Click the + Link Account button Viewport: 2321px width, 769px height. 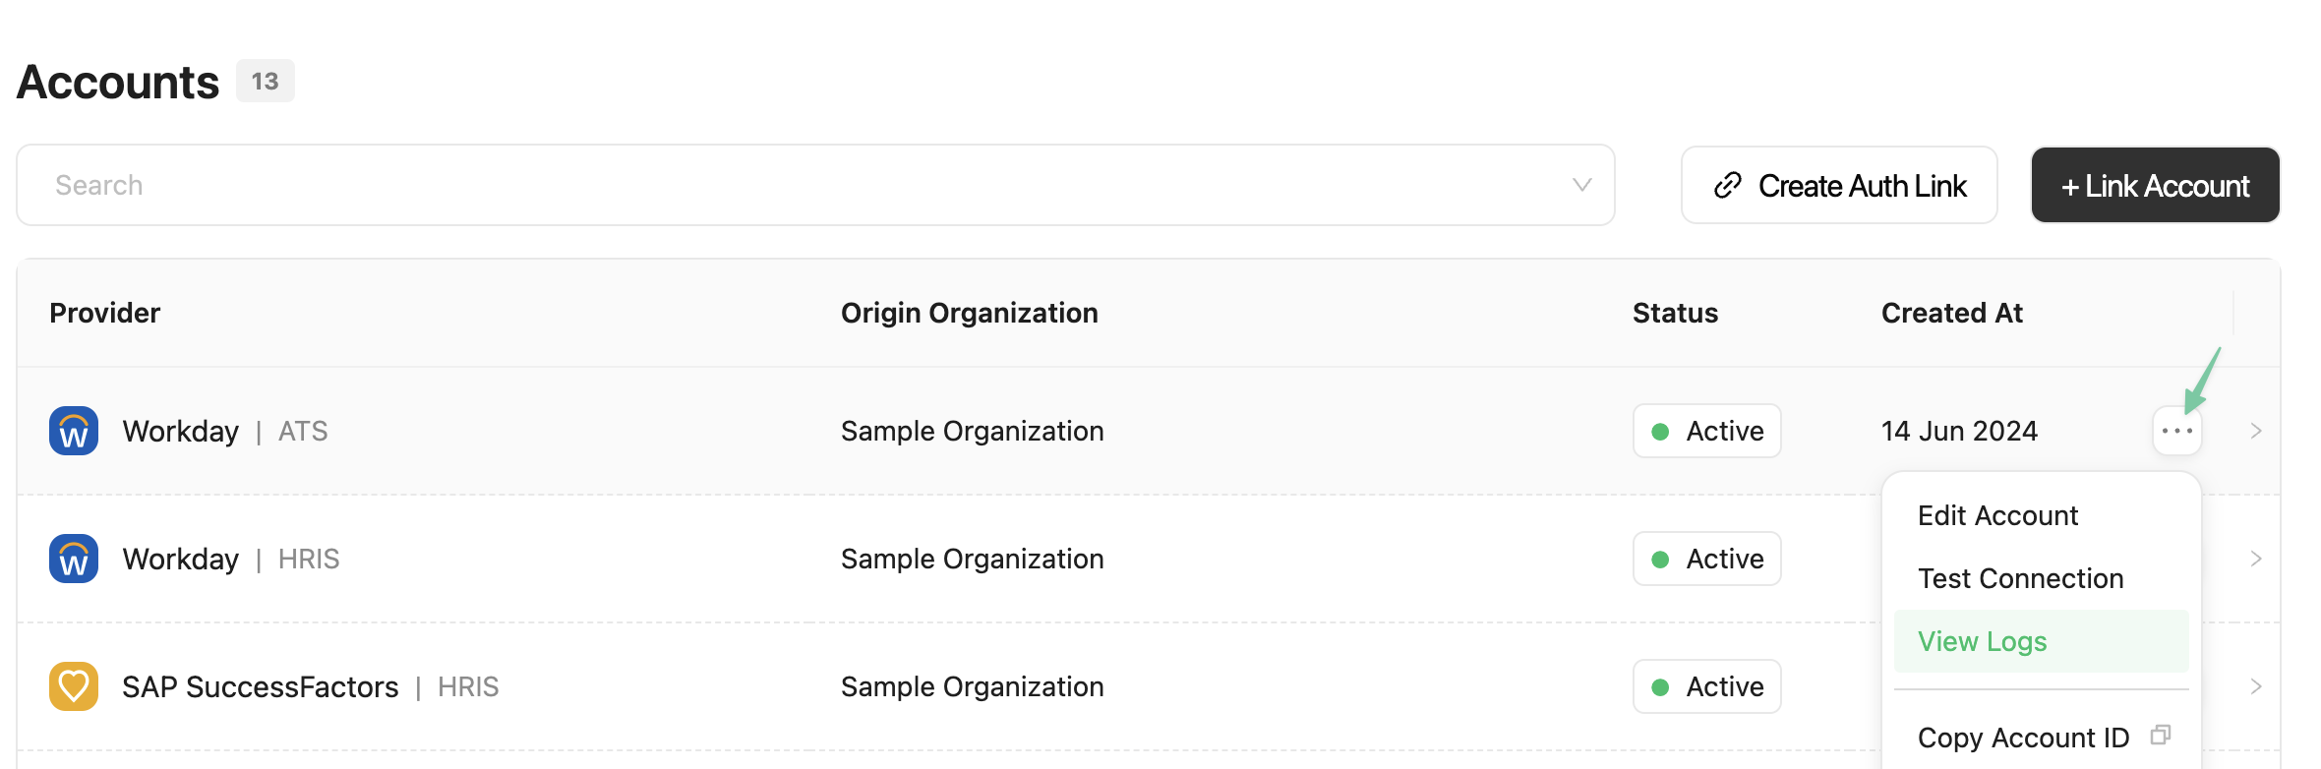(x=2155, y=185)
